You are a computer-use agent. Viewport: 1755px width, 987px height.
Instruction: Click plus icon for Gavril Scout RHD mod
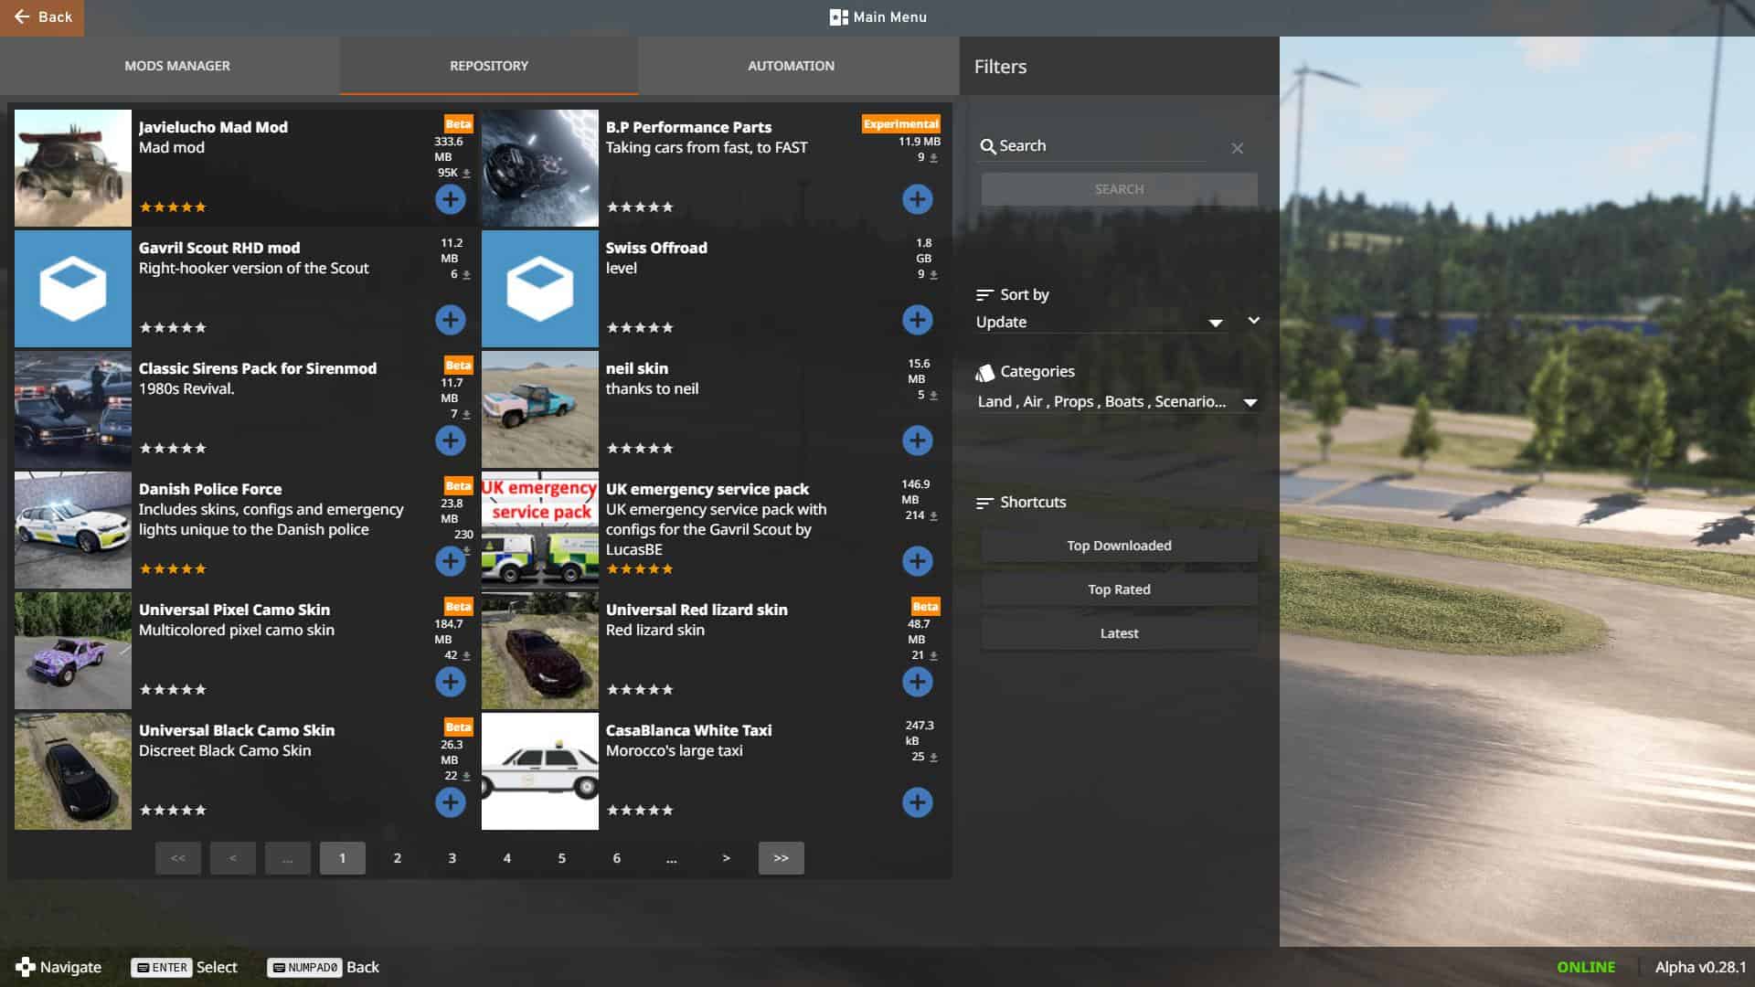(x=450, y=320)
